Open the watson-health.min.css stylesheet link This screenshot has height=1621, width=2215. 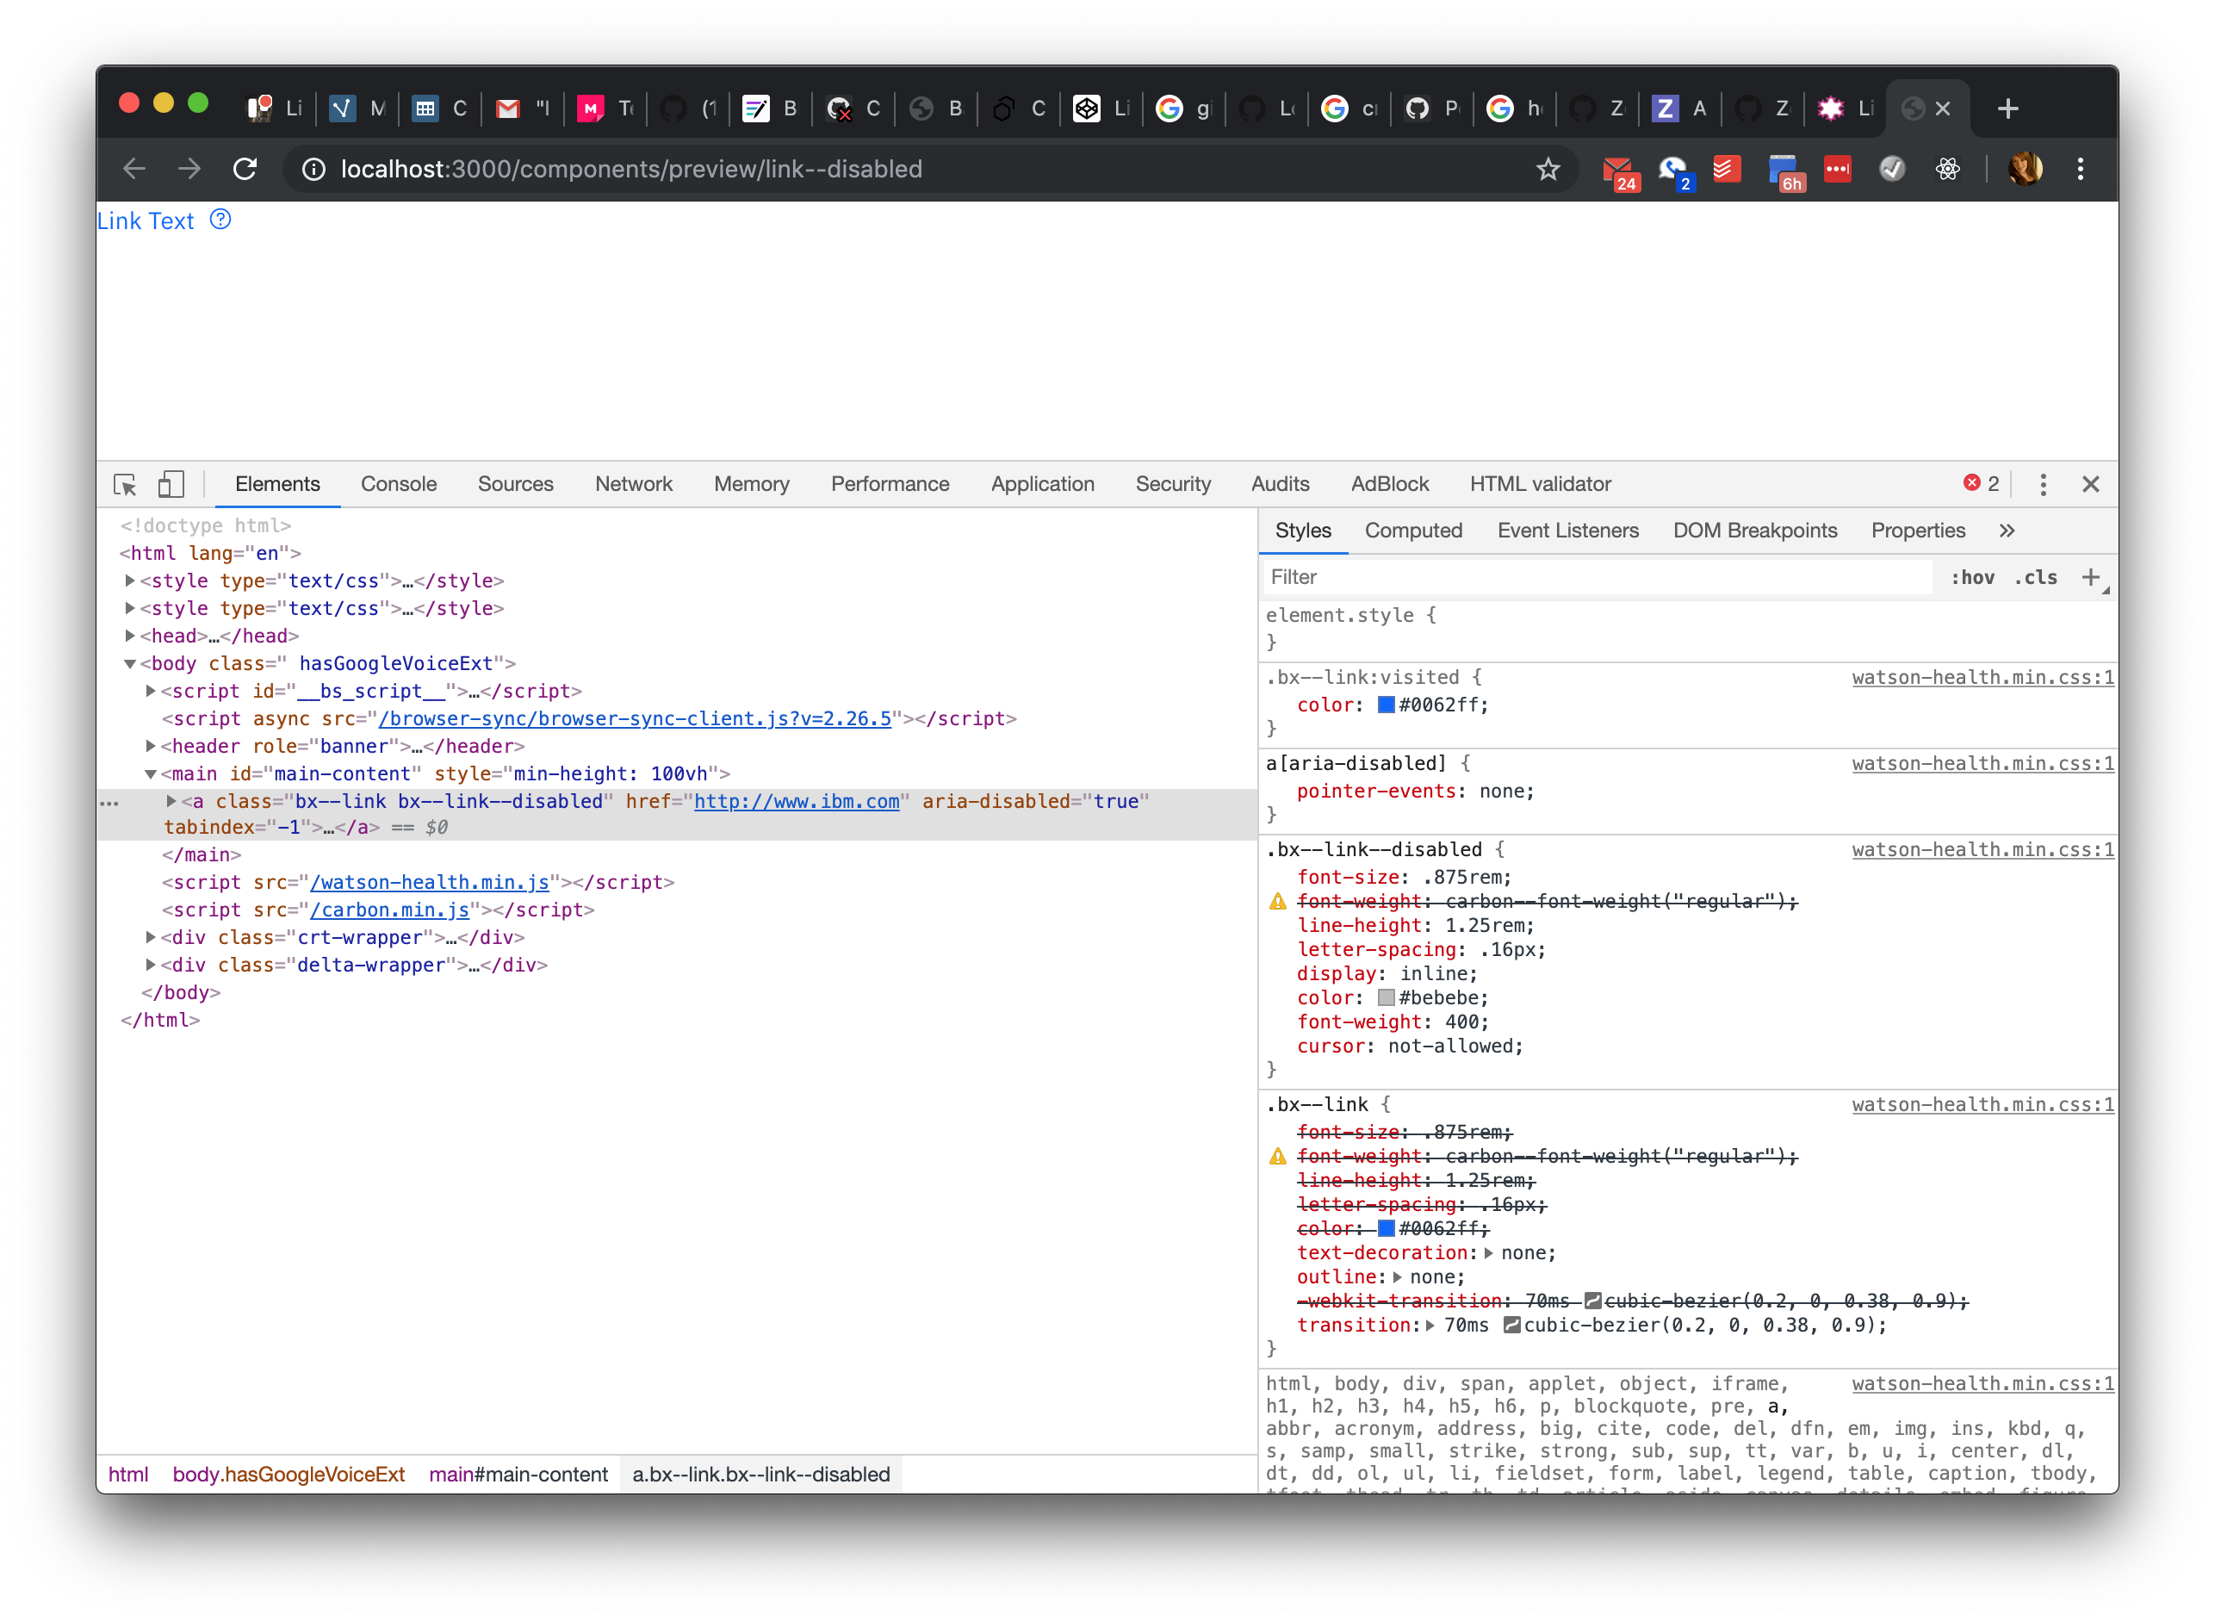tap(1981, 677)
